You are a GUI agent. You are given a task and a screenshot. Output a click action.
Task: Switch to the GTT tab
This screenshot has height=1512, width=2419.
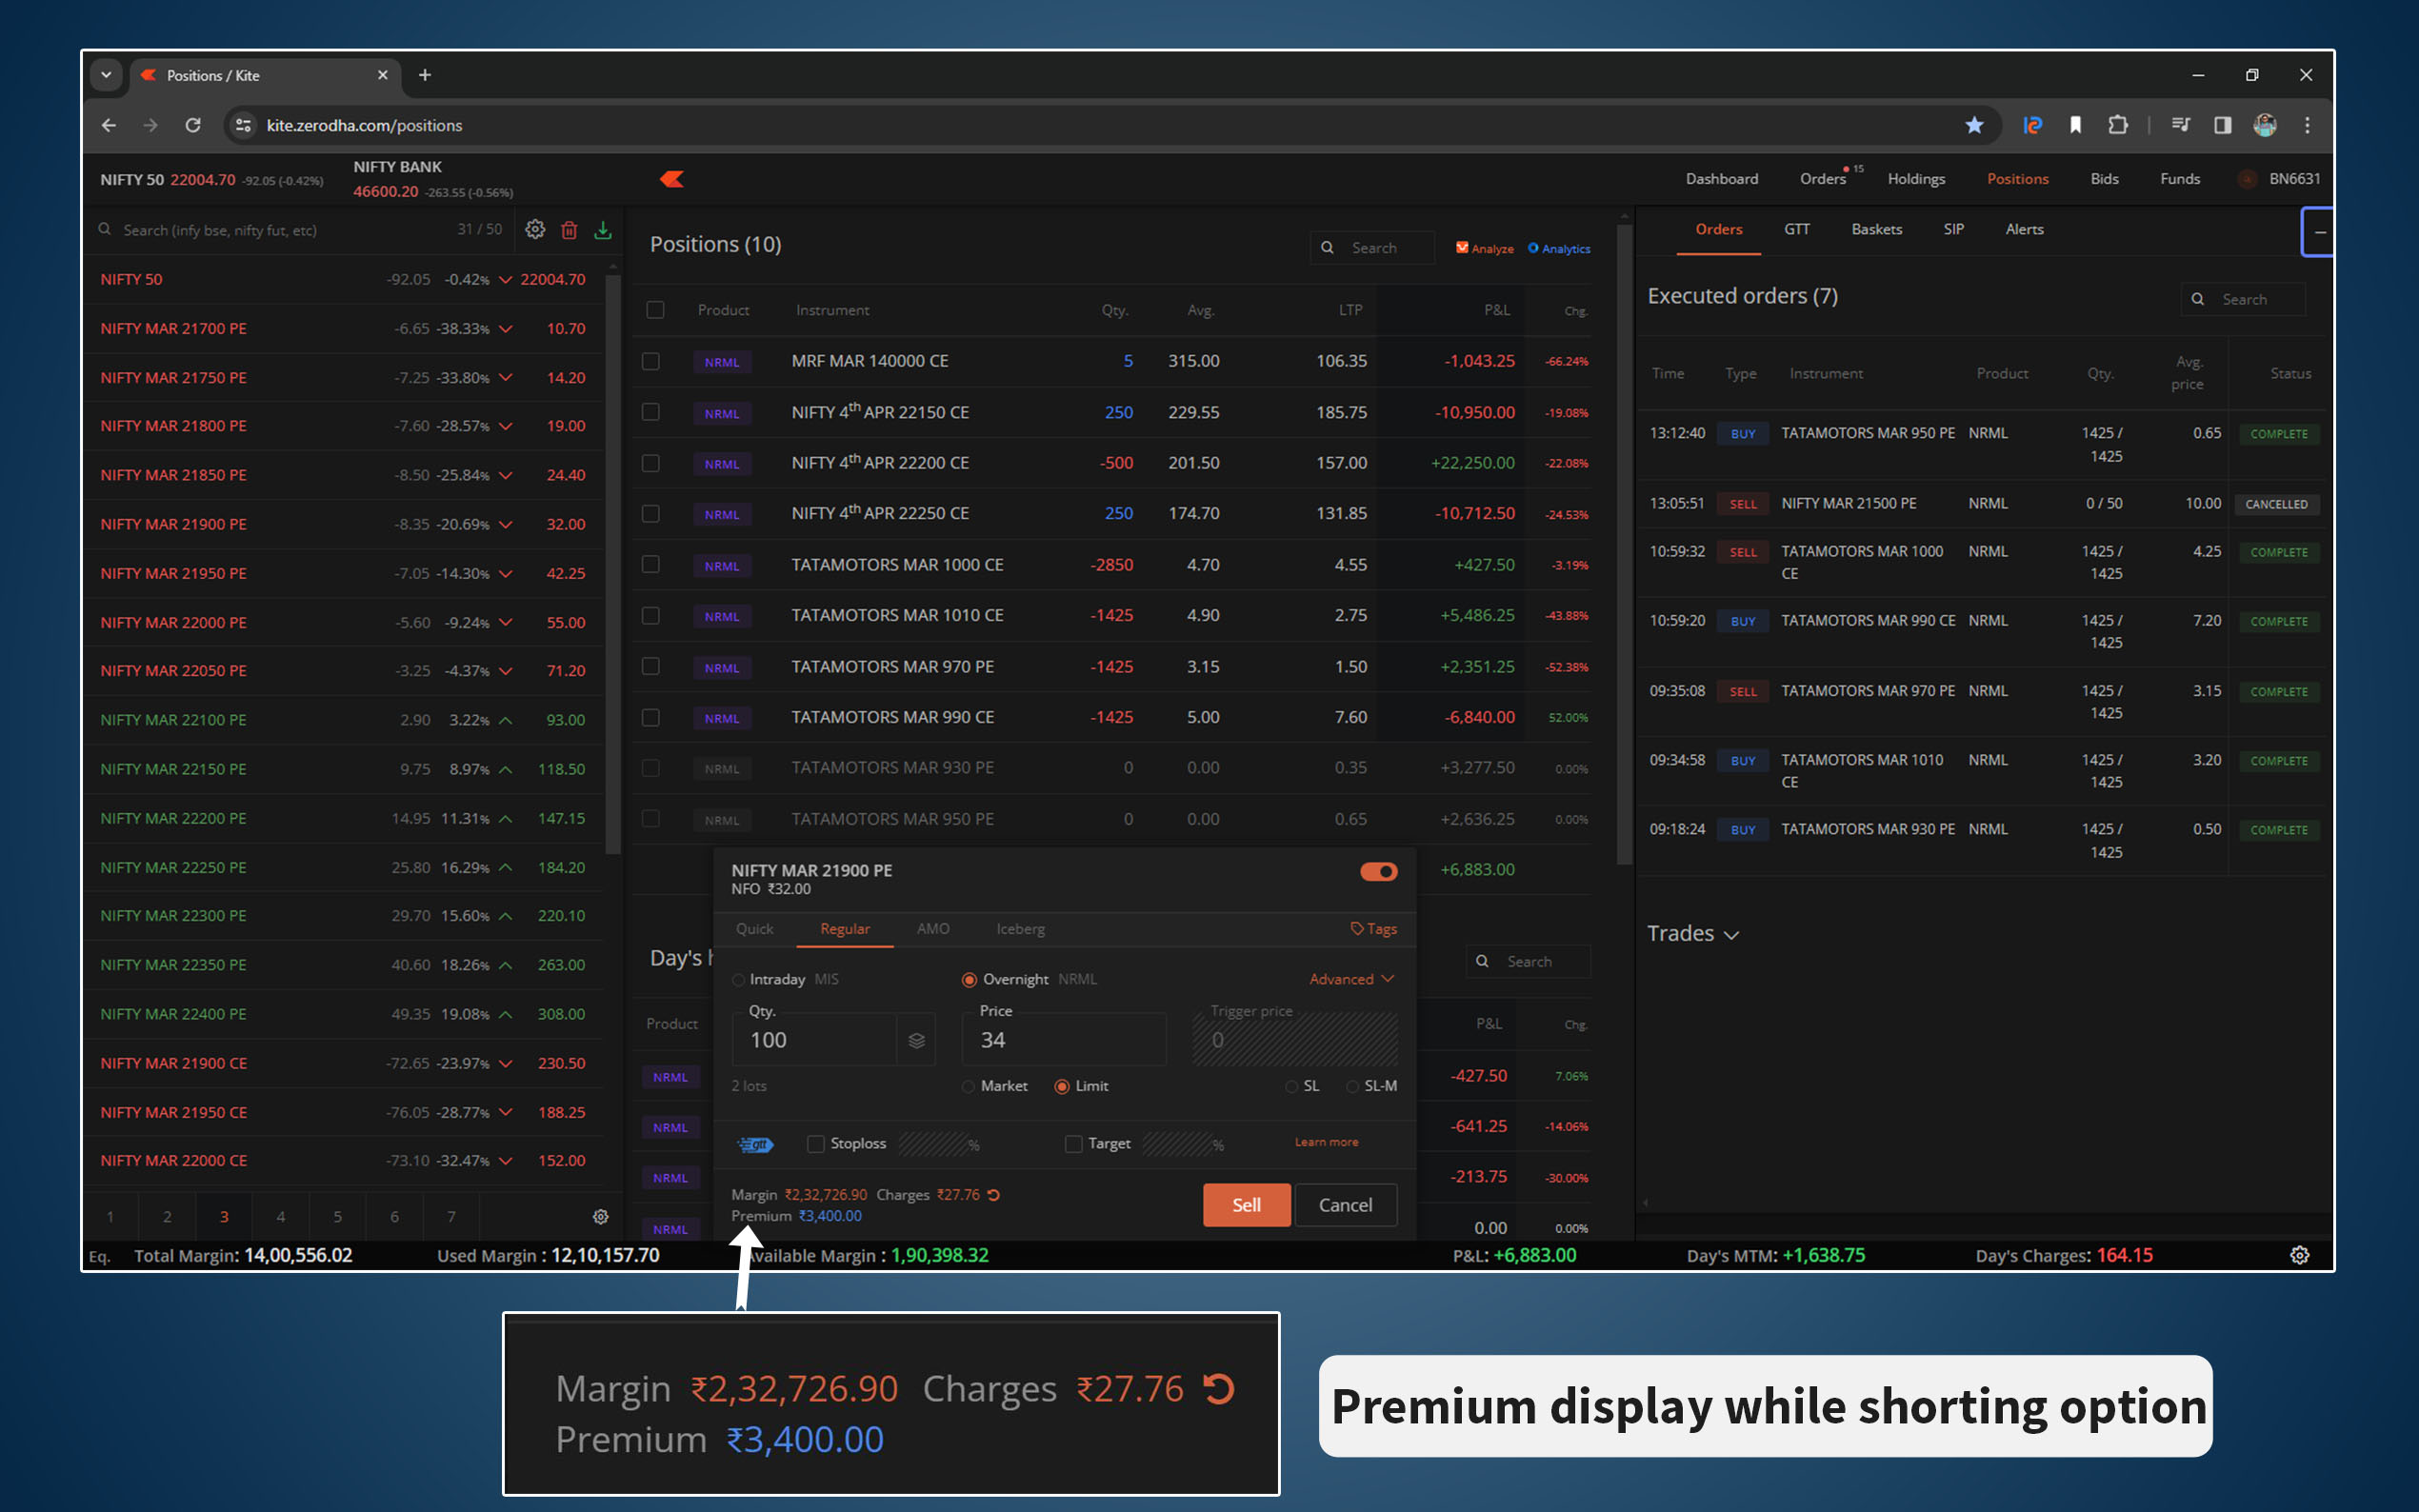[x=1796, y=230]
